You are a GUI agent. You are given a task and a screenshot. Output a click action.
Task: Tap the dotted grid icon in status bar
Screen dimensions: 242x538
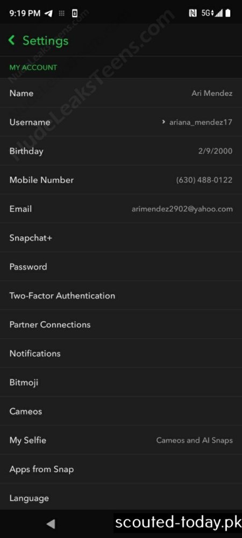coord(62,13)
